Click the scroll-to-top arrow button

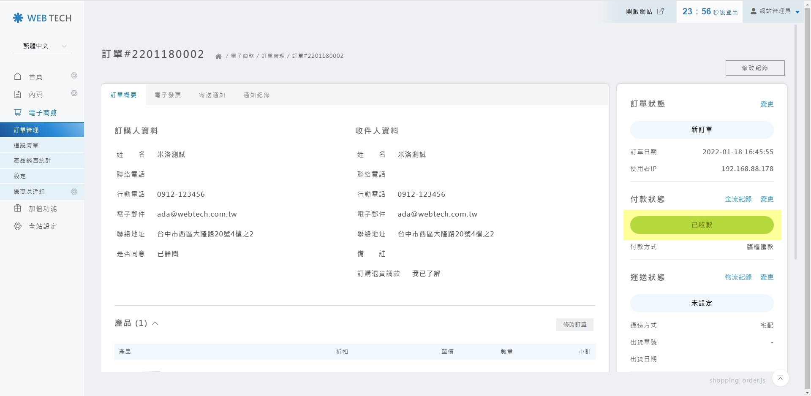(780, 378)
